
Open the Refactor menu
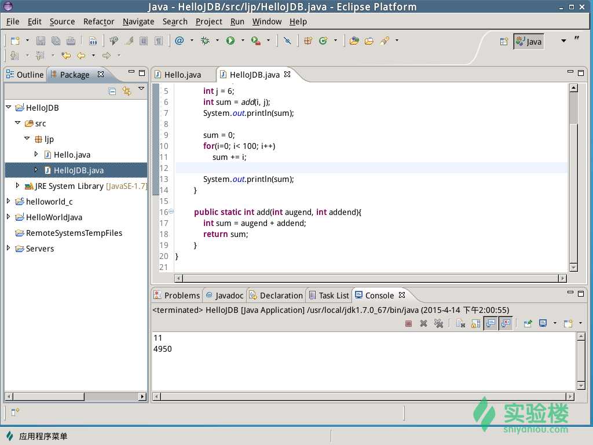point(98,21)
